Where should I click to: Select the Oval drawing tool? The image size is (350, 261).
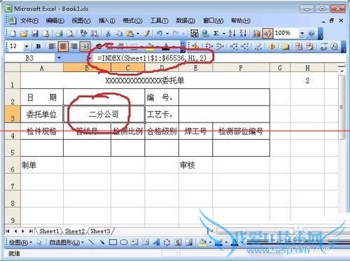pos(124,242)
